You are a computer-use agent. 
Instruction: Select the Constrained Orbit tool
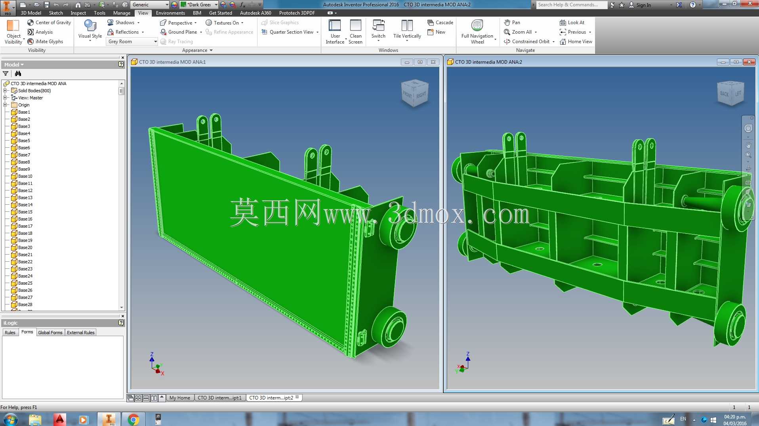[526, 42]
